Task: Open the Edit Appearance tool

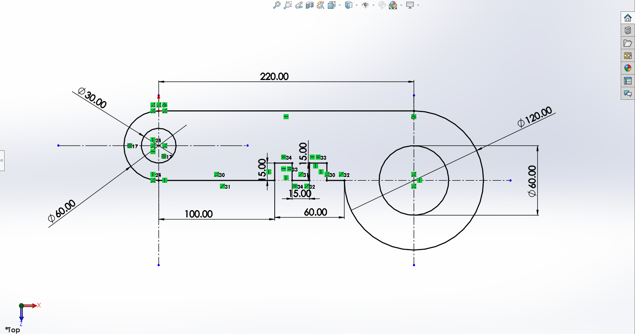Action: [382, 5]
